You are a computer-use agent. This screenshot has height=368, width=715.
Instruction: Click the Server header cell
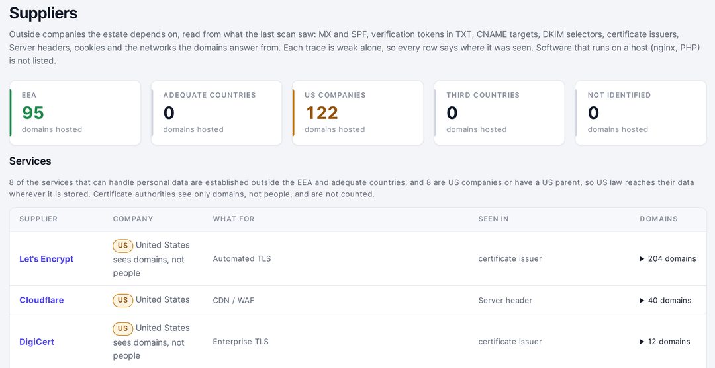point(505,300)
